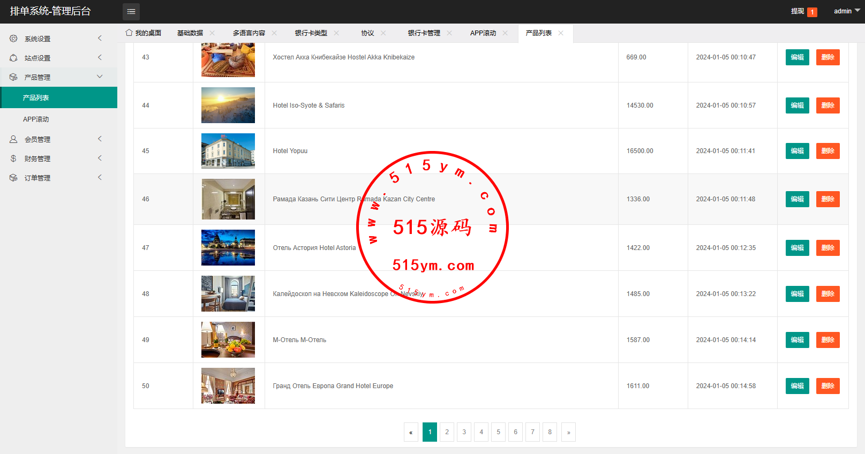Viewport: 865px width, 454px height.
Task: Go to page 3 of products
Action: [x=464, y=432]
